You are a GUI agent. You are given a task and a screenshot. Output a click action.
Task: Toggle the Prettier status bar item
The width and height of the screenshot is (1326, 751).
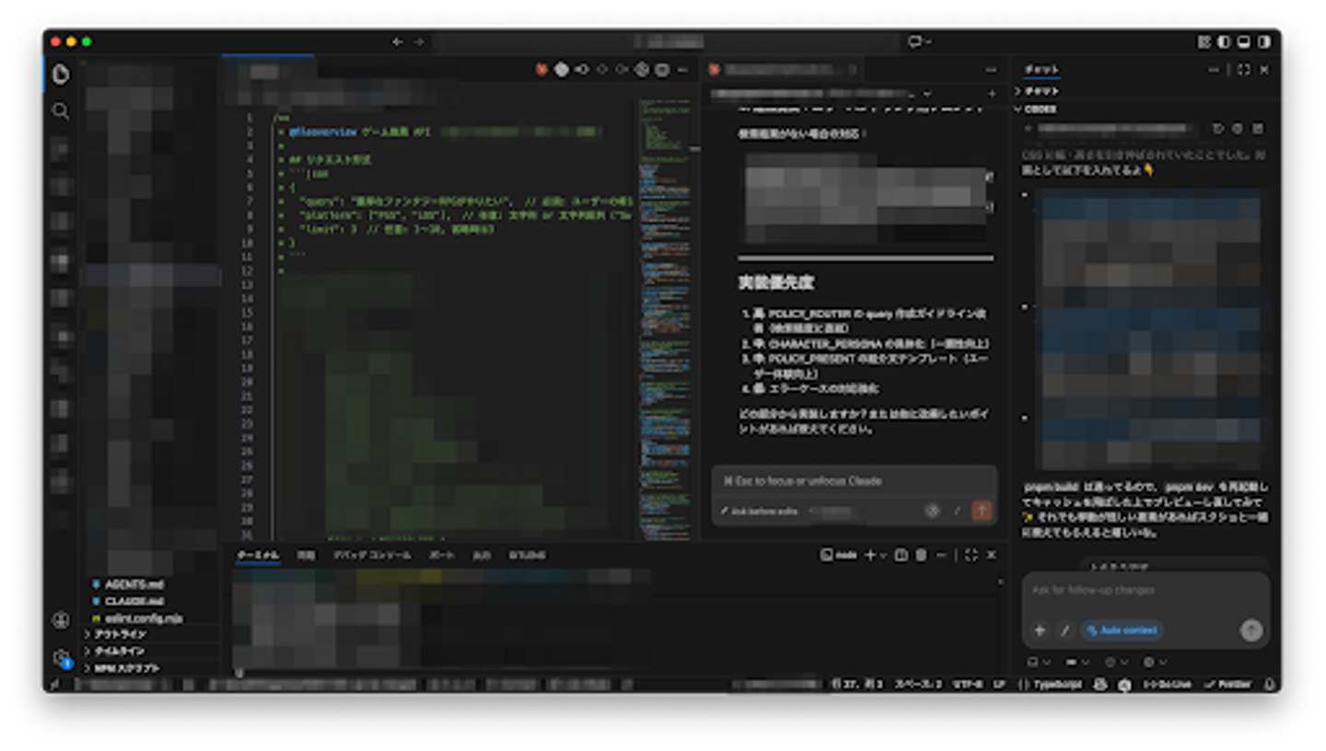(x=1228, y=685)
